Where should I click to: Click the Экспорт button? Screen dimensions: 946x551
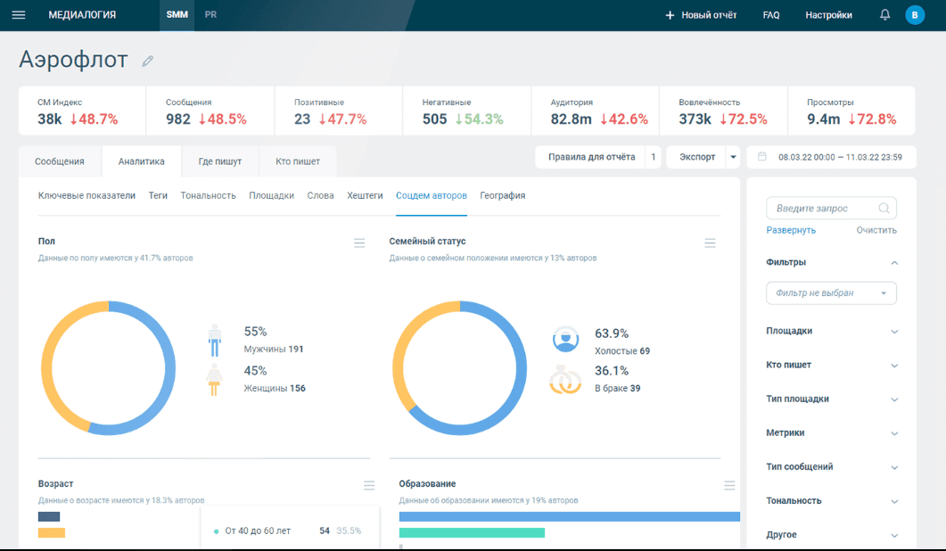[697, 157]
